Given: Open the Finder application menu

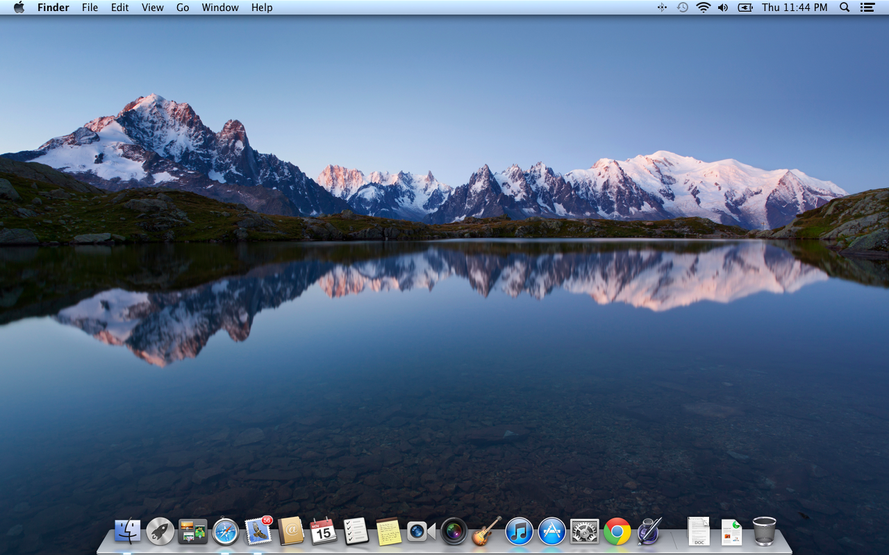Looking at the screenshot, I should click(53, 8).
